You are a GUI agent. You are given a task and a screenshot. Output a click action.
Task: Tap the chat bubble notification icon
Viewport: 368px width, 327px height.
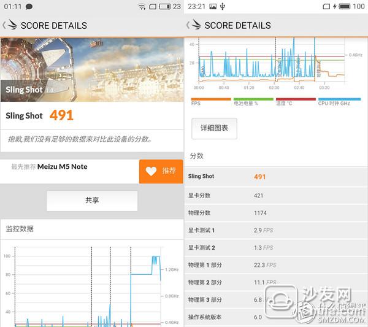click(x=29, y=7)
